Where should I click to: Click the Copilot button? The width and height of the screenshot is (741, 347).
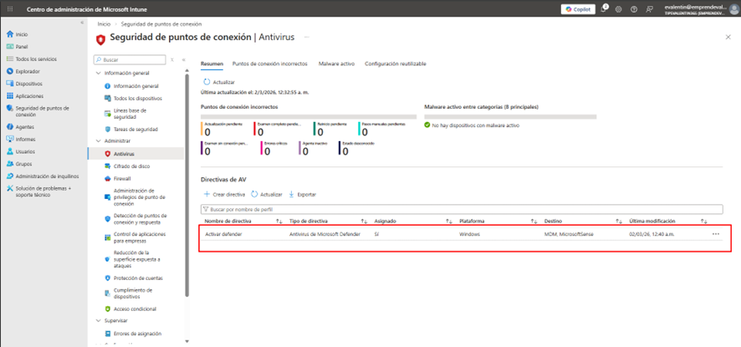click(578, 9)
